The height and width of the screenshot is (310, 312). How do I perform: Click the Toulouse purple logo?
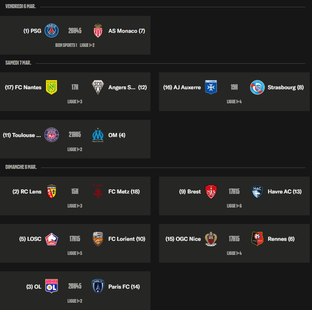coord(51,135)
